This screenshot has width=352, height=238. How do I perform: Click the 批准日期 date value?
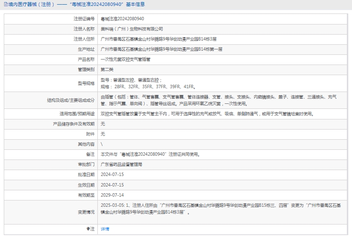tap(112, 175)
